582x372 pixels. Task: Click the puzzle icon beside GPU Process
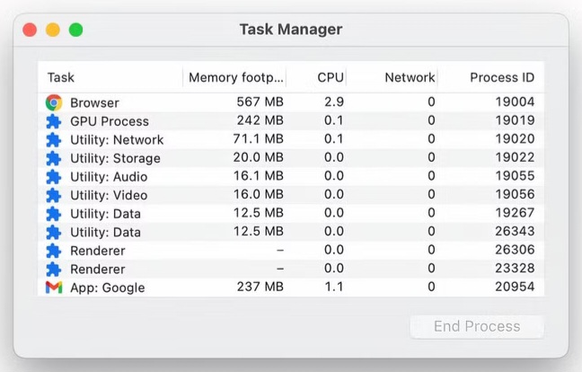tap(54, 121)
